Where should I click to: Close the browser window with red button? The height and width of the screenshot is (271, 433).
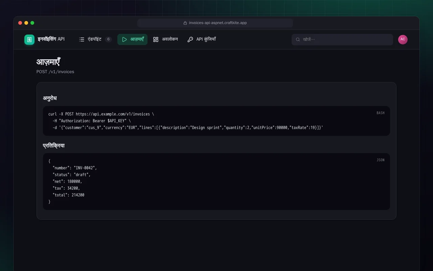20,23
